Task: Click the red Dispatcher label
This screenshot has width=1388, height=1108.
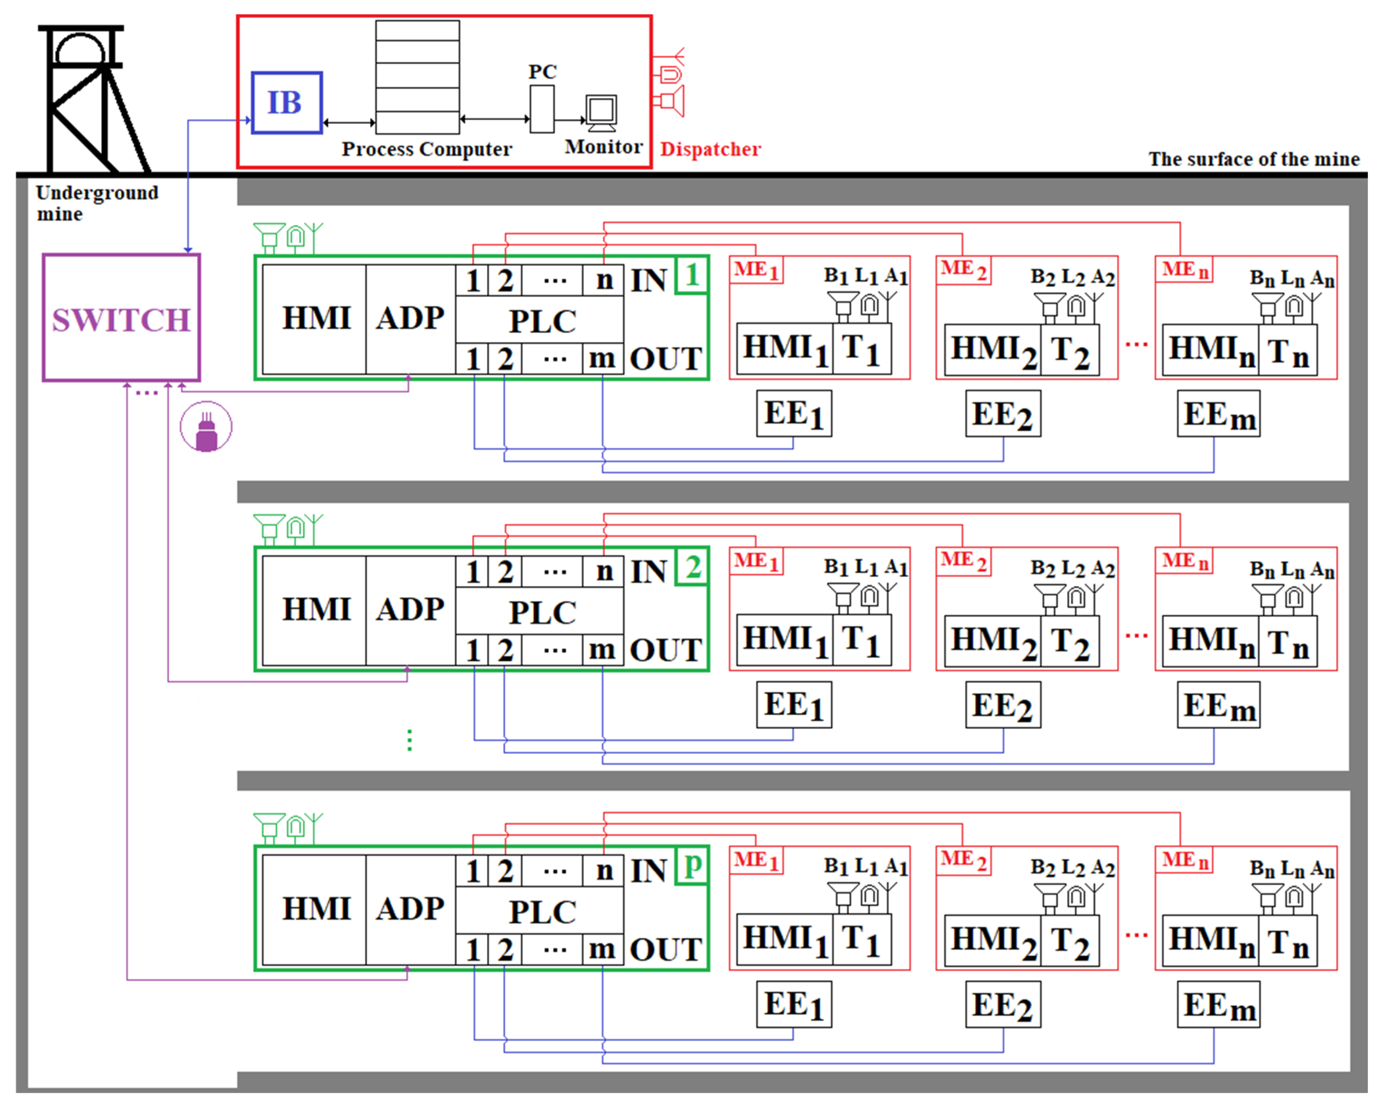Action: coord(711,150)
